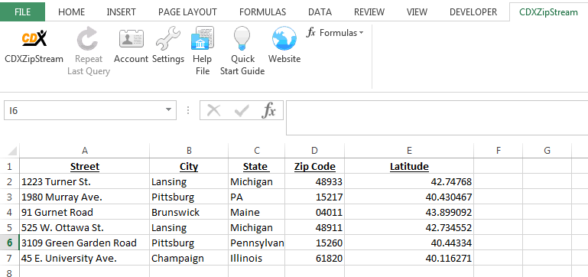Select latitude cell 40.430467

pos(409,197)
